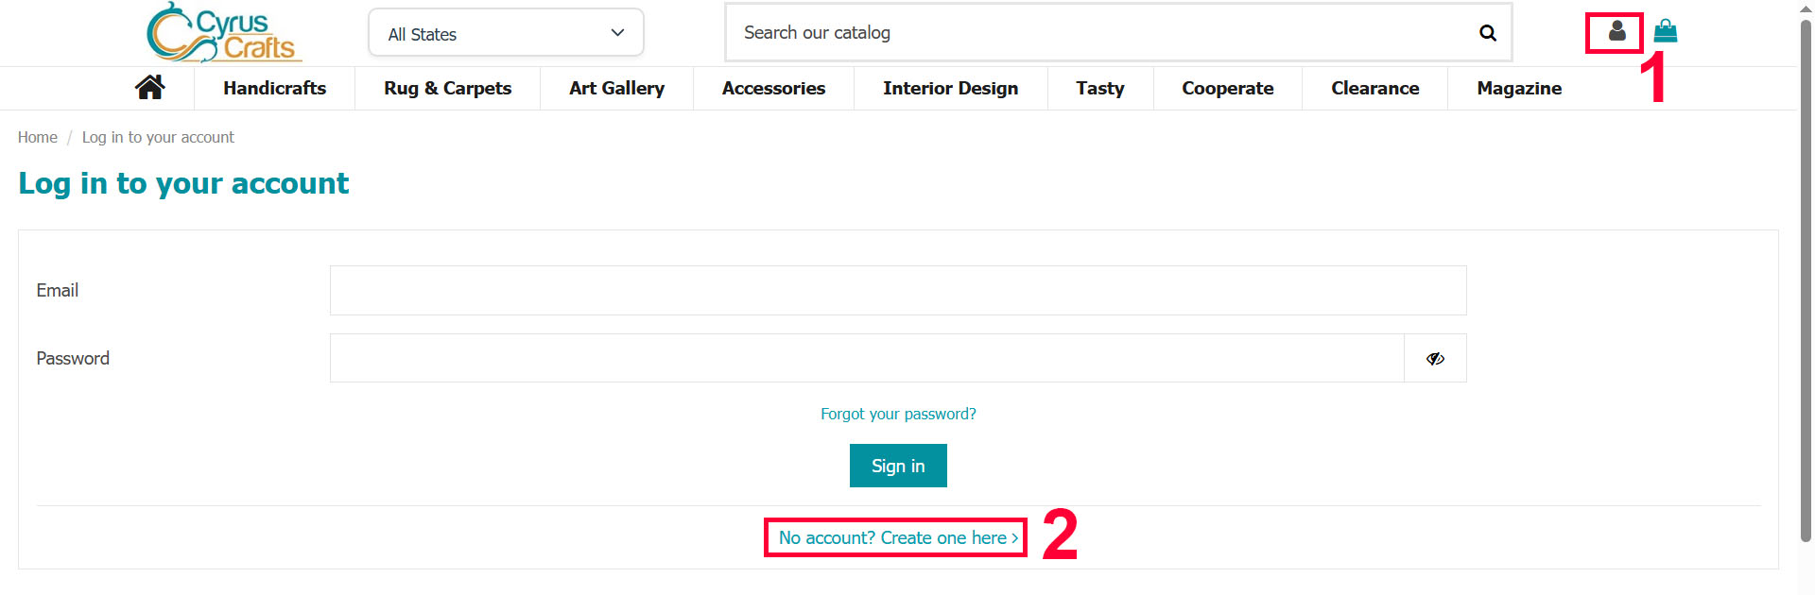Click the Home breadcrumb link
The image size is (1815, 595).
(38, 138)
